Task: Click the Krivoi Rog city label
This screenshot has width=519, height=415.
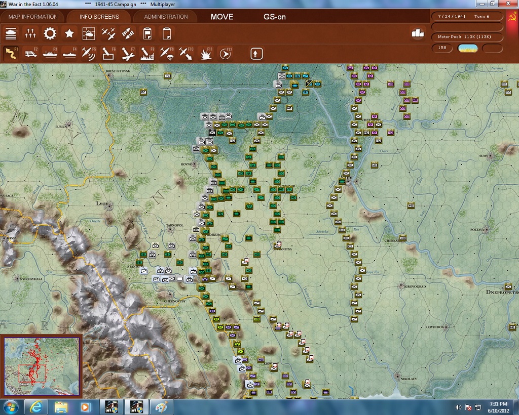Action: pyautogui.click(x=434, y=327)
